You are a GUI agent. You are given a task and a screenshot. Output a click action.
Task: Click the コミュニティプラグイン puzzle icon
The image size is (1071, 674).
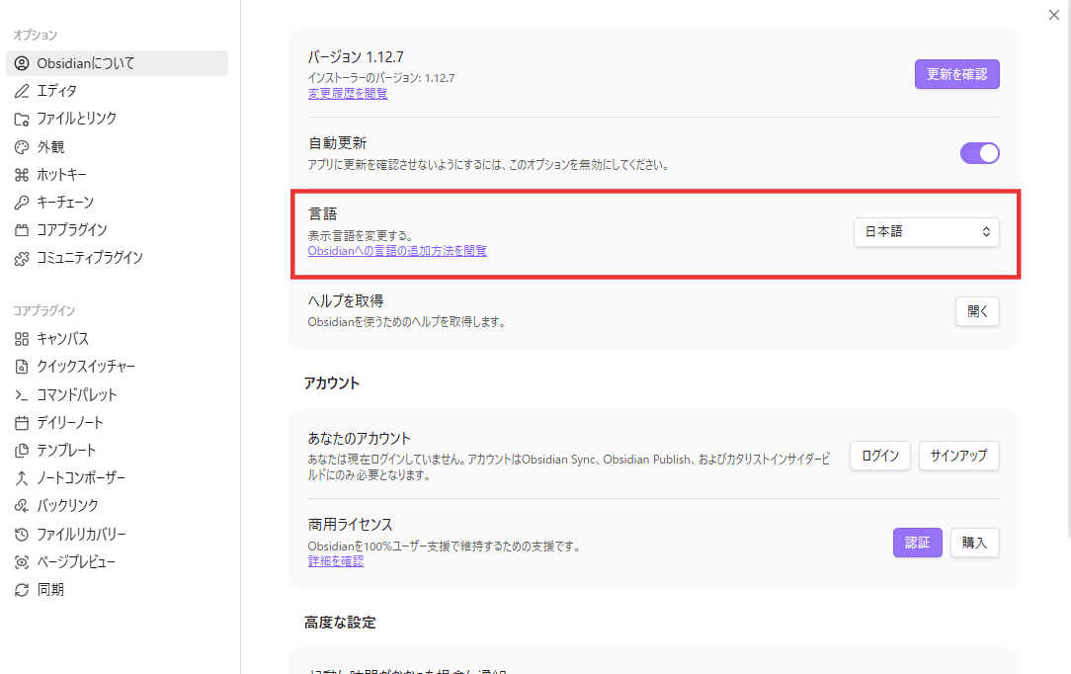pyautogui.click(x=22, y=258)
